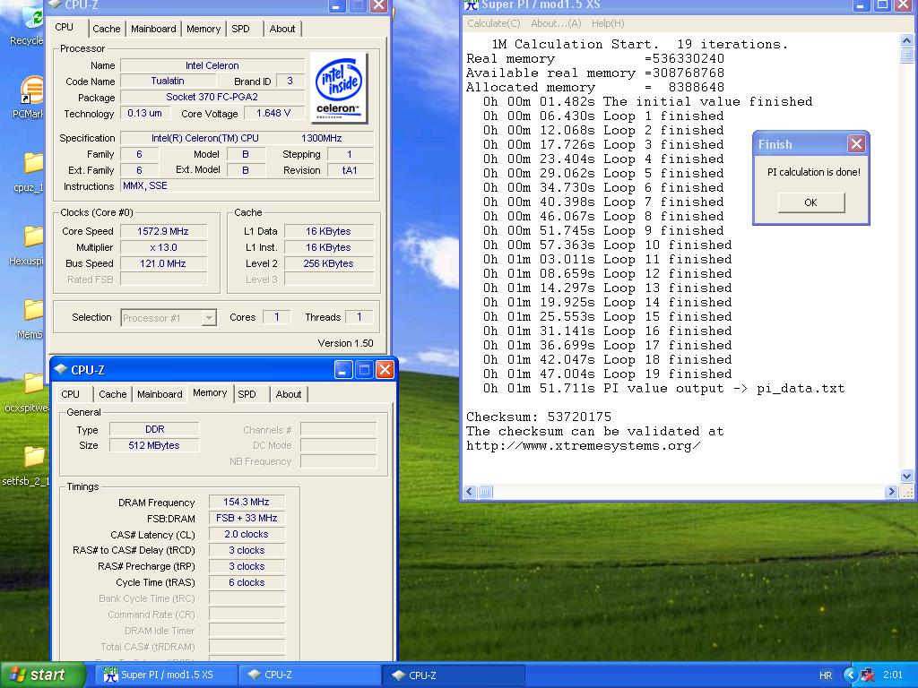The image size is (918, 688).
Task: Click the Name field showing Intel Celeron
Action: point(212,64)
